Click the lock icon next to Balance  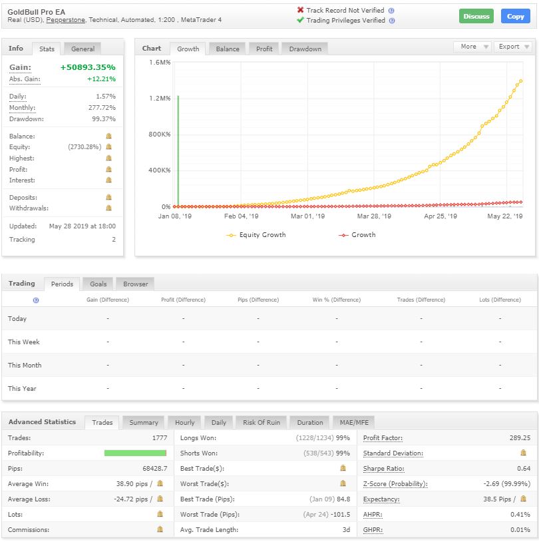coord(109,136)
